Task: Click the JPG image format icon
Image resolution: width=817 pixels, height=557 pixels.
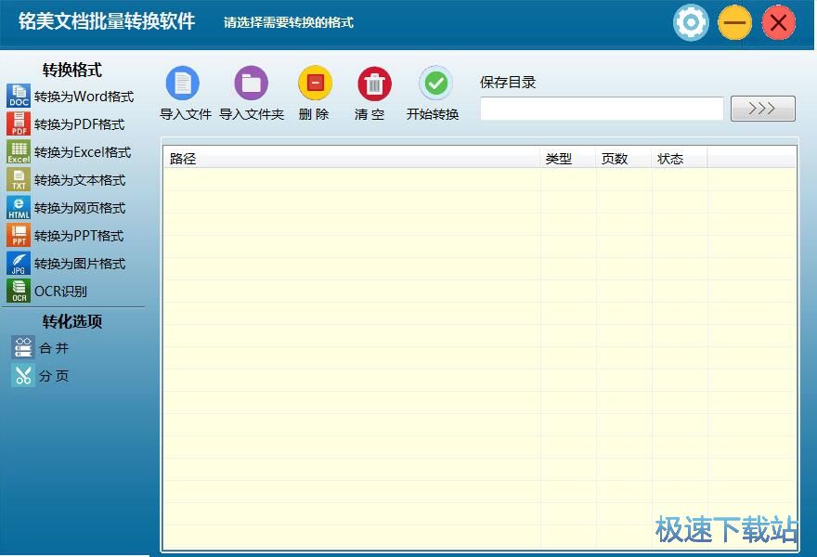Action: click(x=19, y=263)
